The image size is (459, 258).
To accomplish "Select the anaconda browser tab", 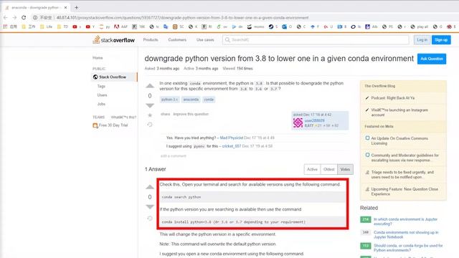I will pyautogui.click(x=36, y=8).
